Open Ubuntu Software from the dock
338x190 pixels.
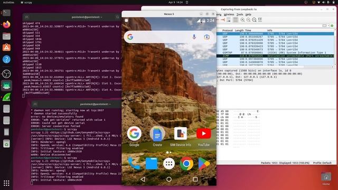coord(6,47)
